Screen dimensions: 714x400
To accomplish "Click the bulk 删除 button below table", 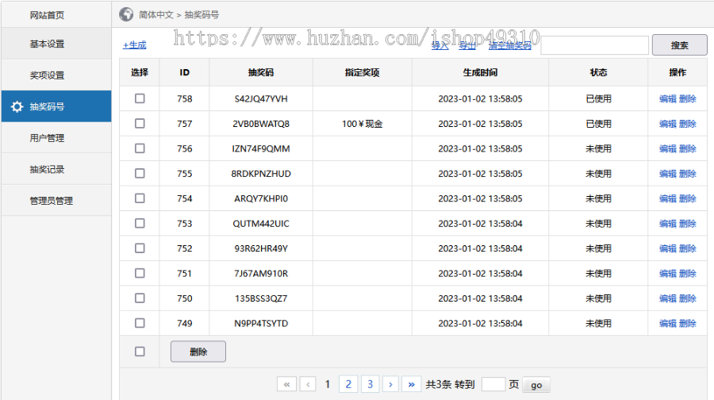I will point(198,352).
